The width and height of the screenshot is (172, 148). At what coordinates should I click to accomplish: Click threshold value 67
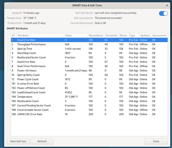(106, 62)
